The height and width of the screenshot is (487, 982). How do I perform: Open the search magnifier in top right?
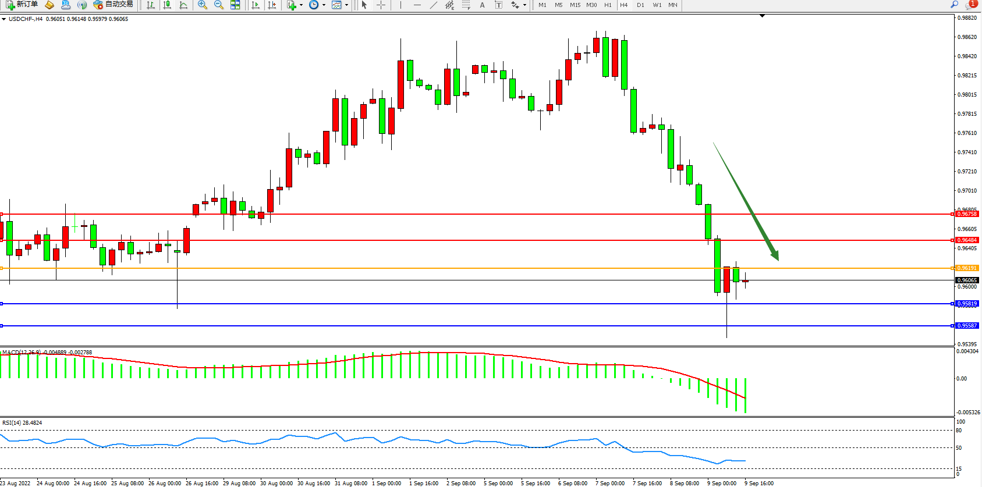955,5
